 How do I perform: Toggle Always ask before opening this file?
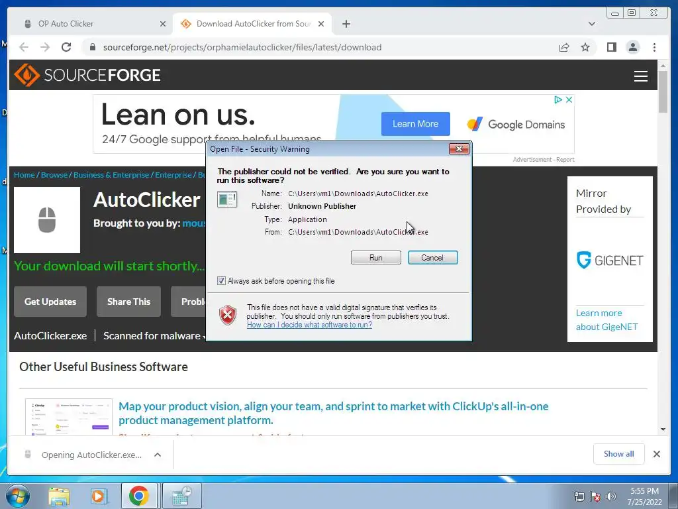(x=221, y=281)
